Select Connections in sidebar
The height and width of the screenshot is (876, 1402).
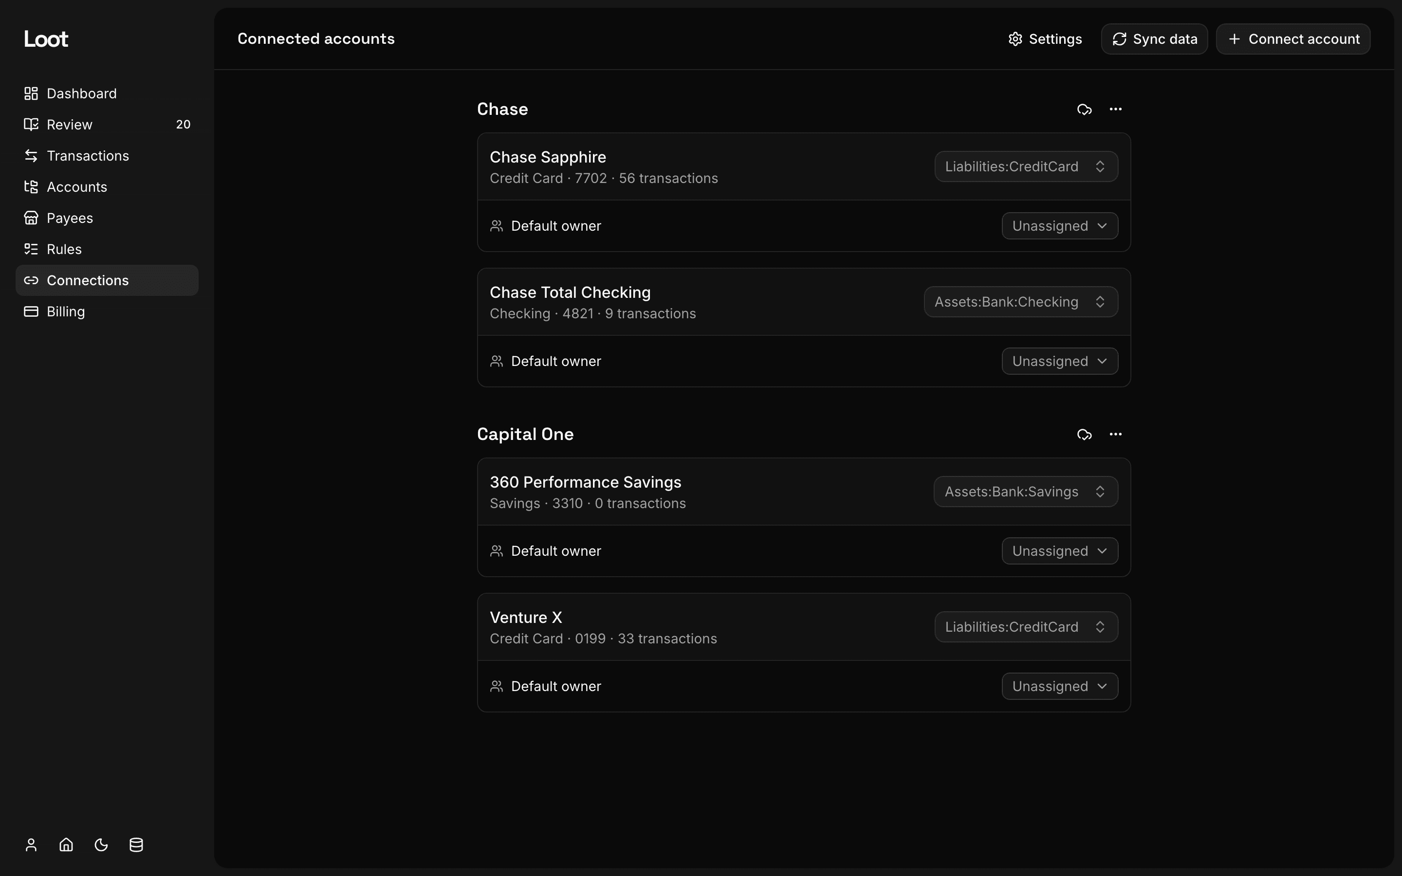coord(107,280)
